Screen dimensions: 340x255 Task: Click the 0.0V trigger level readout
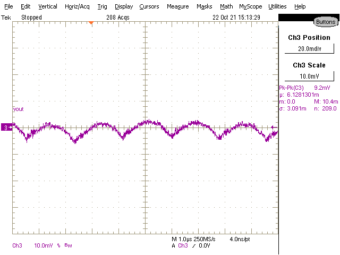tap(204, 245)
